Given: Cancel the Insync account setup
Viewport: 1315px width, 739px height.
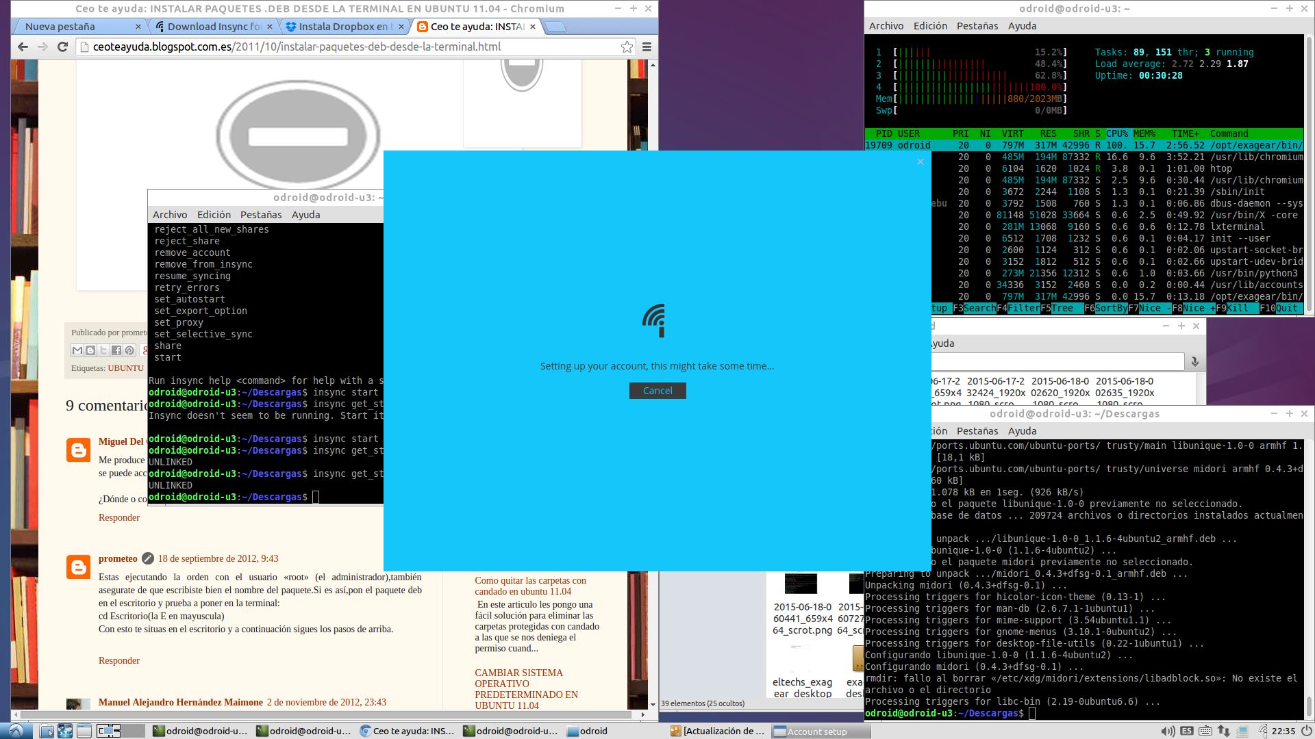Looking at the screenshot, I should pyautogui.click(x=657, y=391).
